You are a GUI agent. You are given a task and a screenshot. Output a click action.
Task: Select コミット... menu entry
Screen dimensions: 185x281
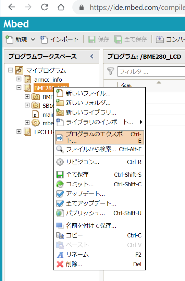click(99, 184)
